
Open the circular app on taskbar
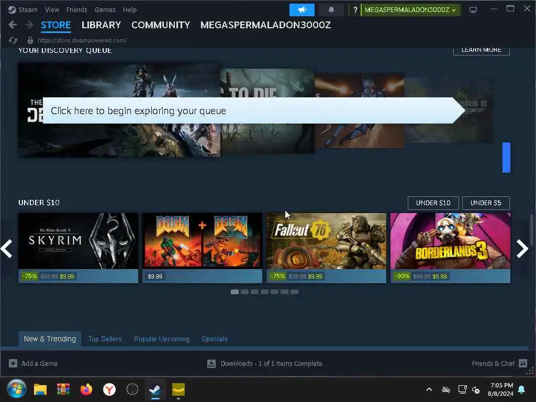pyautogui.click(x=132, y=389)
